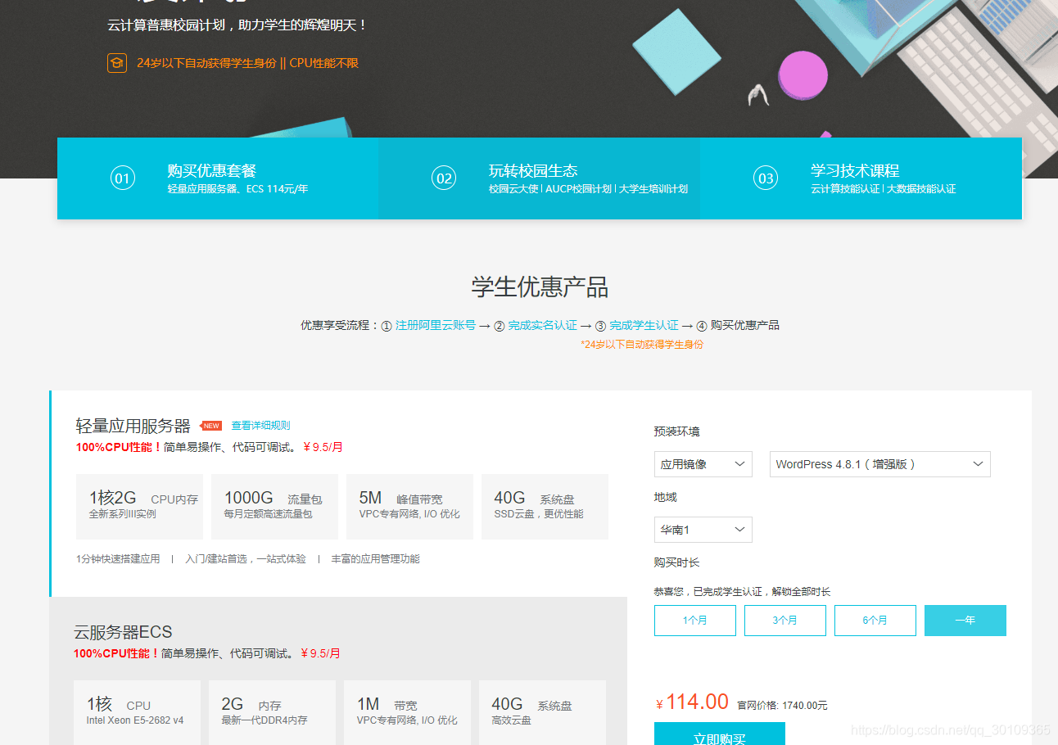Click the 1M 带宽 spec box
Screen dimensions: 1058x745
tap(407, 712)
